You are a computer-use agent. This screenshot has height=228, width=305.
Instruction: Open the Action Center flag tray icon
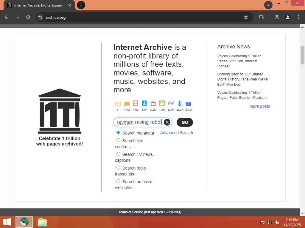[262, 222]
